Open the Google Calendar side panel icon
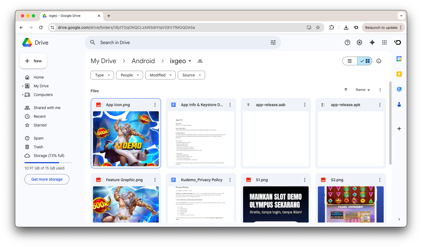Screen dimensions: 422x247 [x=399, y=59]
